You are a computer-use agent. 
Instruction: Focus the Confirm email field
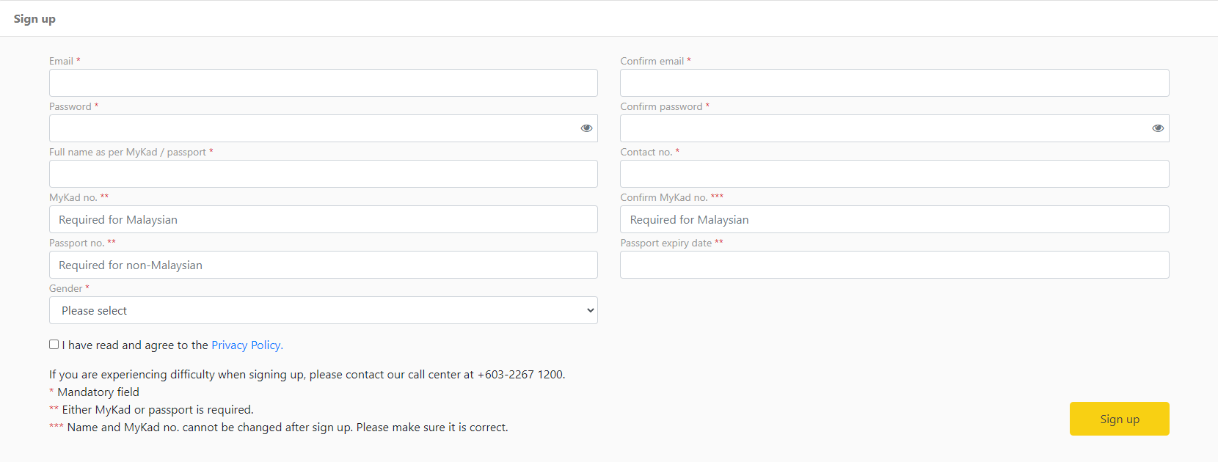pos(894,83)
